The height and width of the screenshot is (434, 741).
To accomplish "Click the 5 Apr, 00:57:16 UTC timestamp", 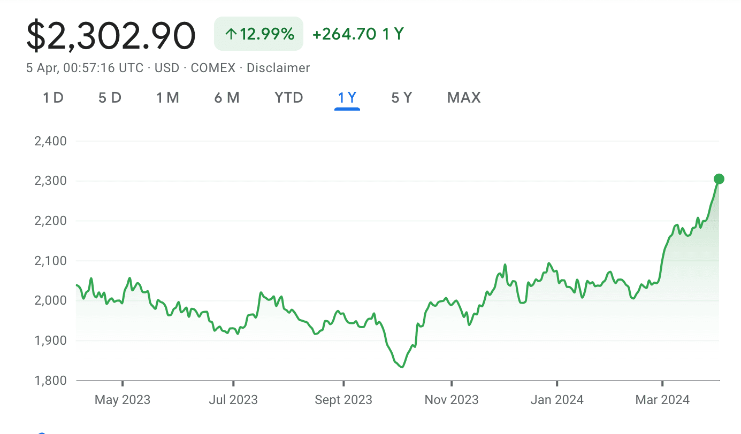I will (x=85, y=68).
